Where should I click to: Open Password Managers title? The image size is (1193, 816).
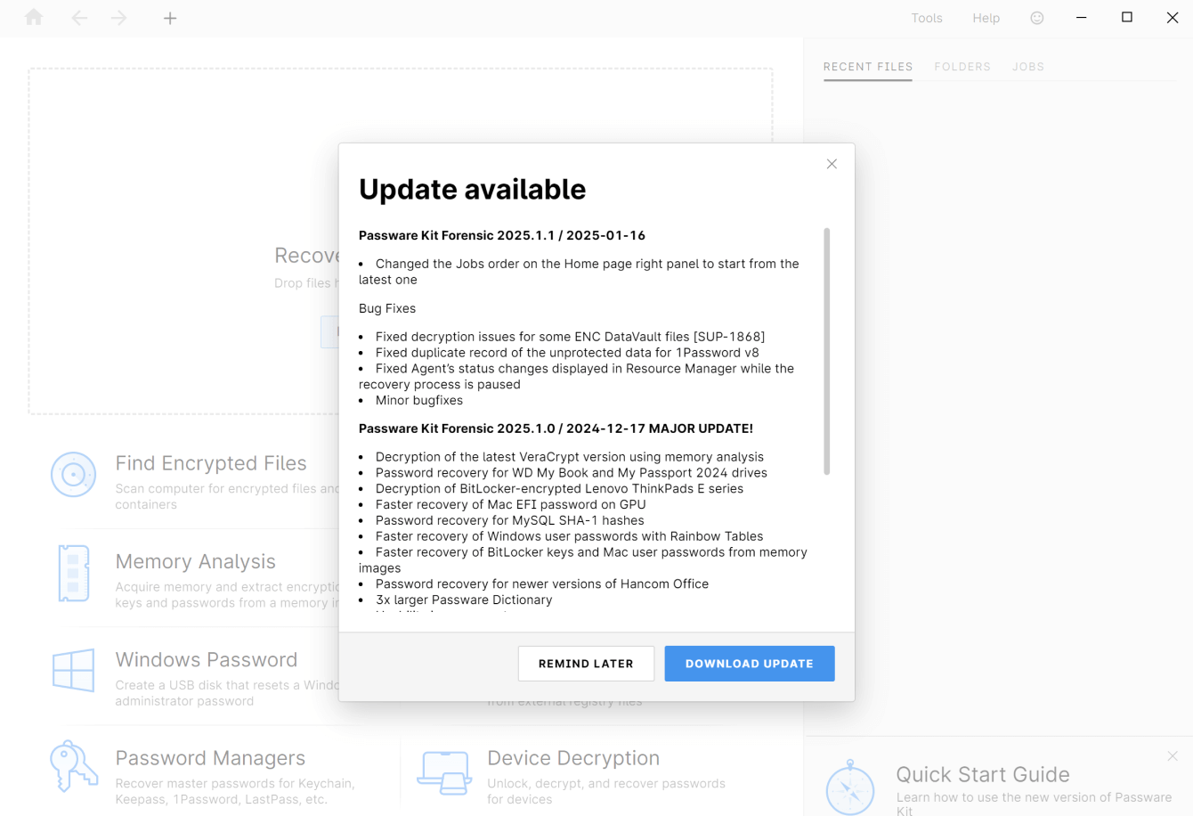click(210, 758)
